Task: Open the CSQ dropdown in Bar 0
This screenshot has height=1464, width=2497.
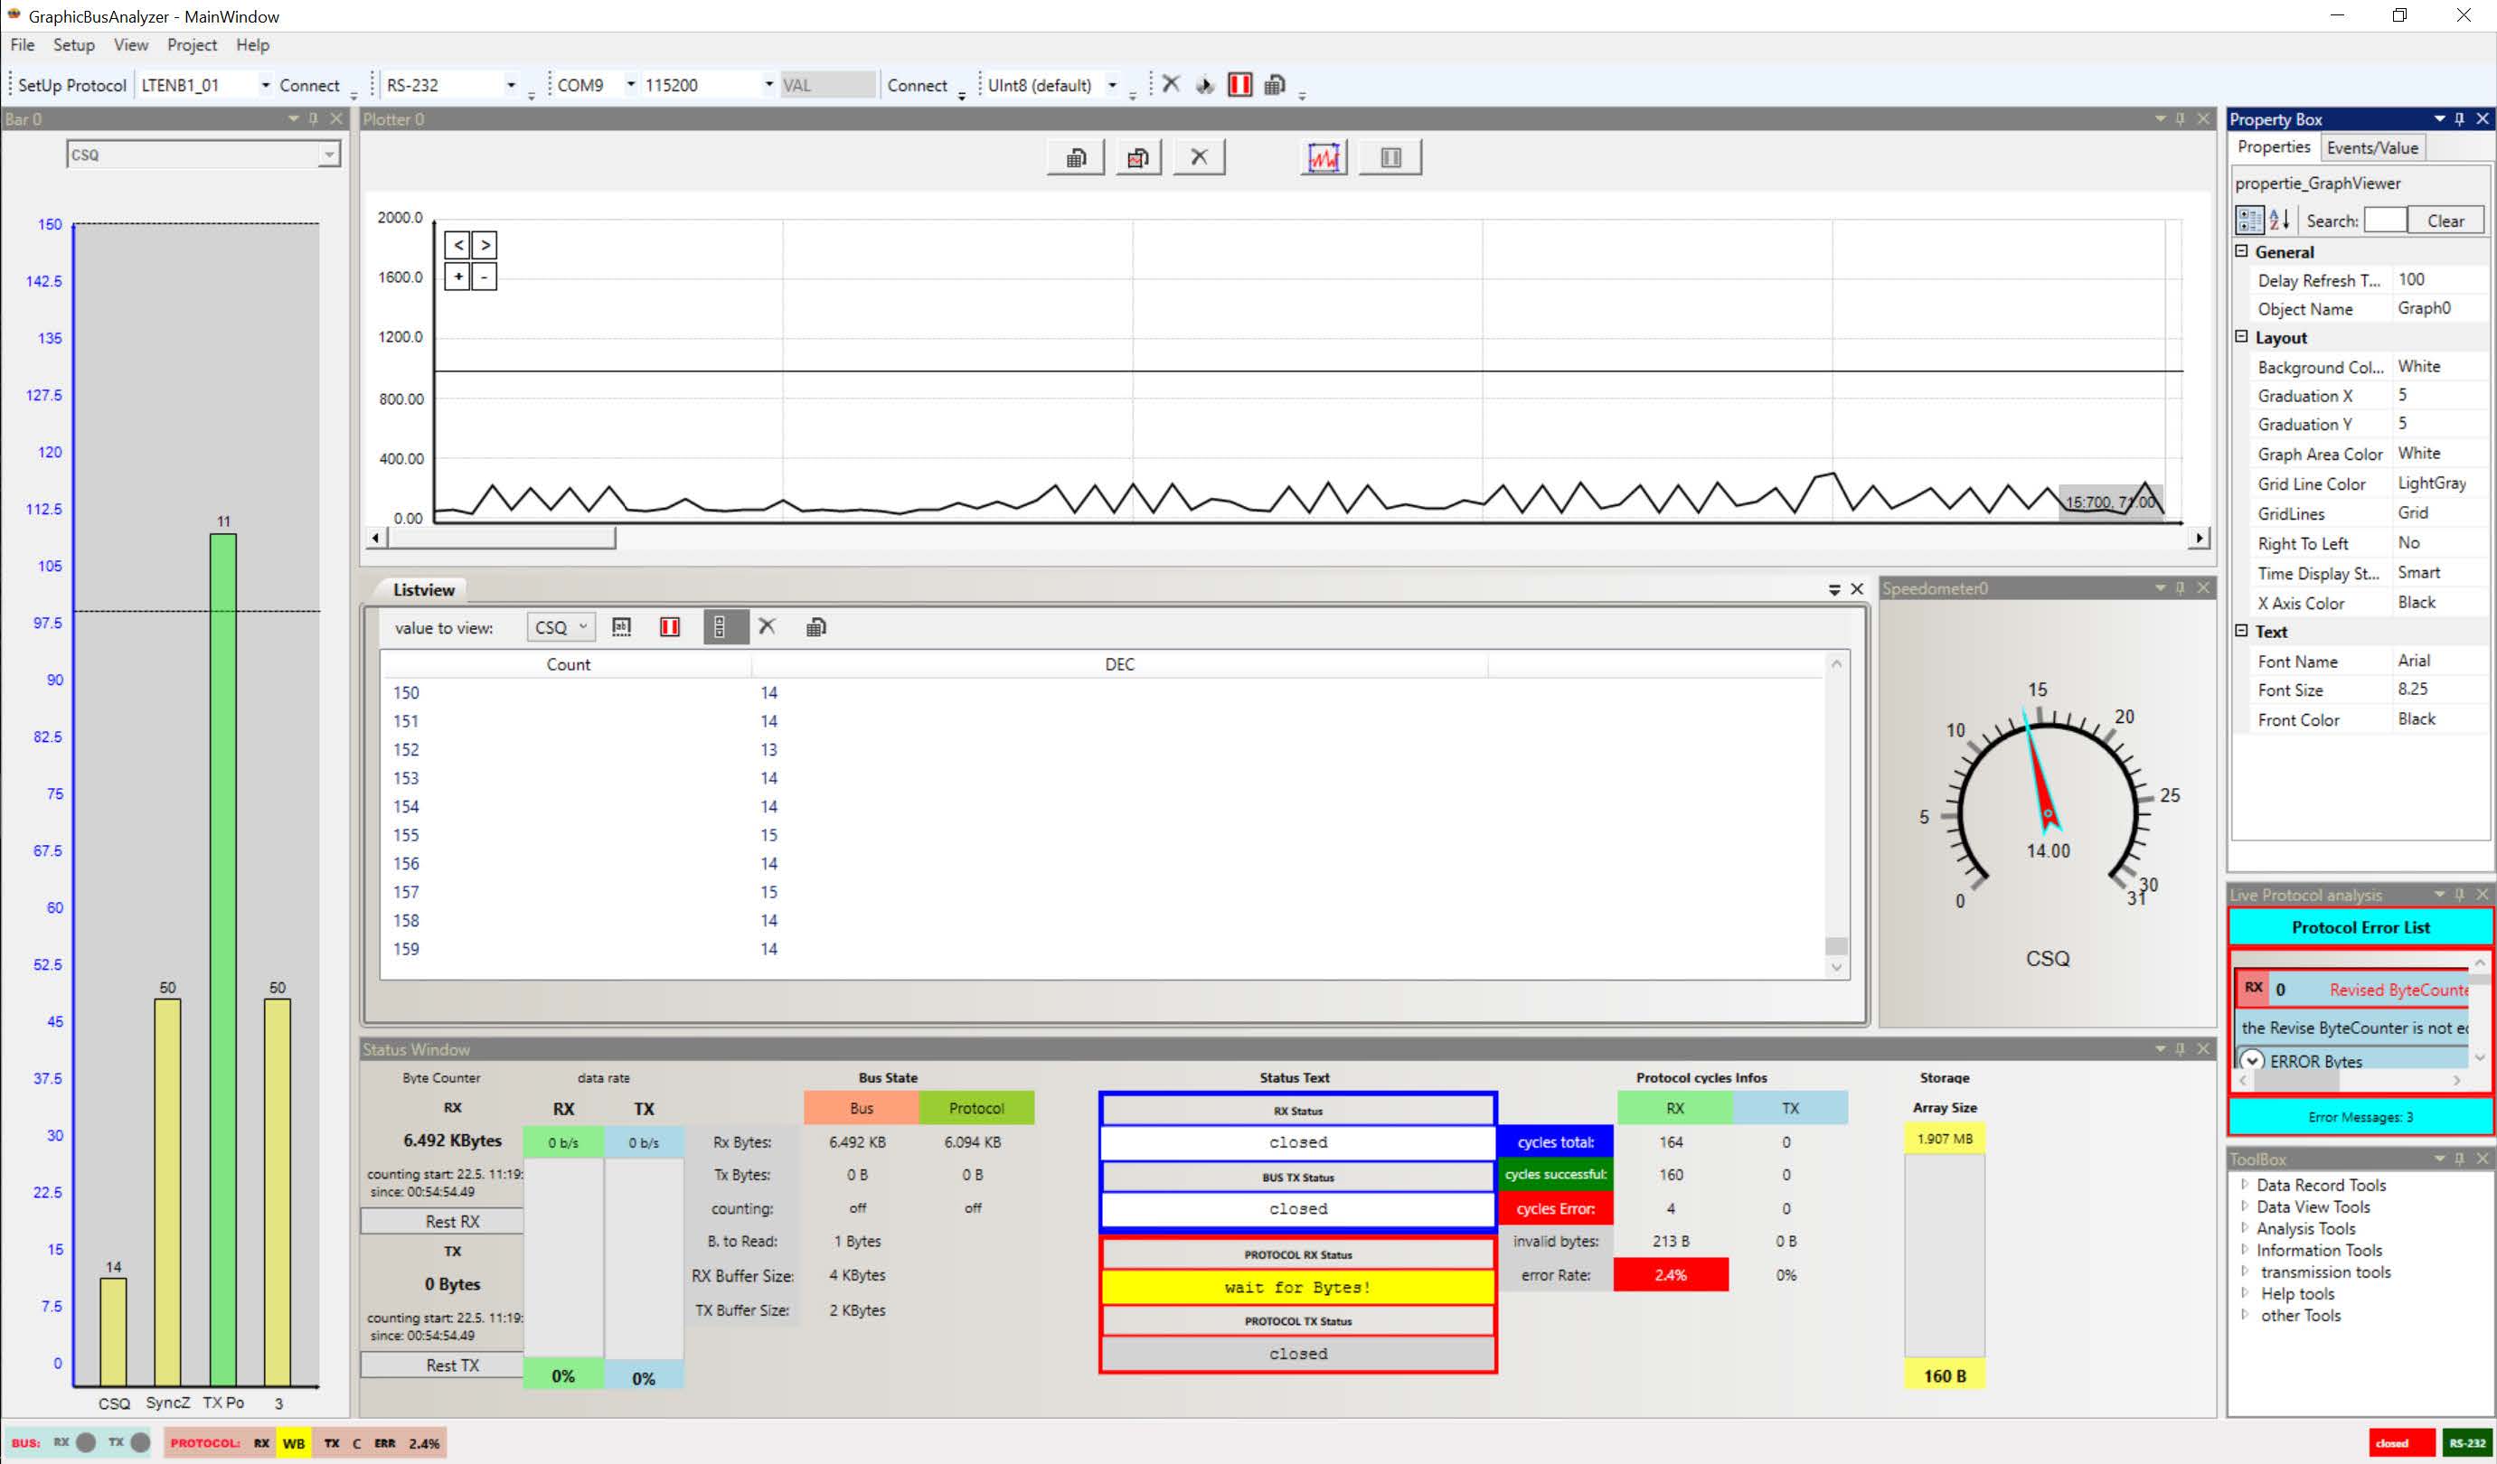Action: tap(329, 155)
